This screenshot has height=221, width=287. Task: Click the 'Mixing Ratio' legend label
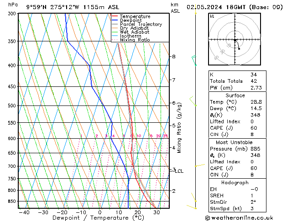click(x=135, y=40)
